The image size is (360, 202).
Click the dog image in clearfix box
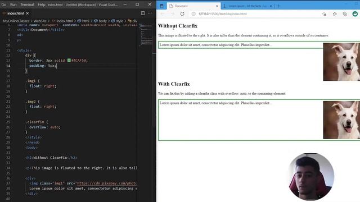coord(341,120)
